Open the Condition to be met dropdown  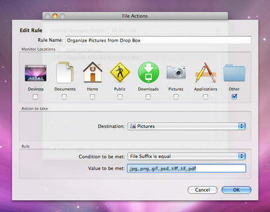point(186,156)
